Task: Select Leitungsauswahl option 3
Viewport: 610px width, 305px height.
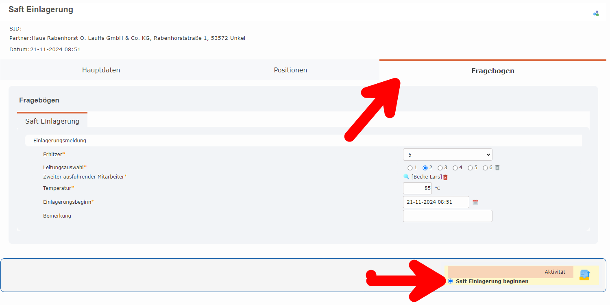Action: point(440,168)
